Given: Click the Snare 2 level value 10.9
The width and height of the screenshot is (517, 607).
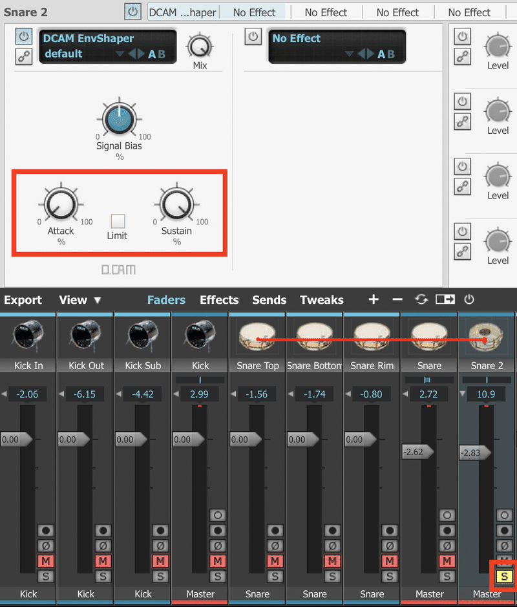Looking at the screenshot, I should [486, 394].
